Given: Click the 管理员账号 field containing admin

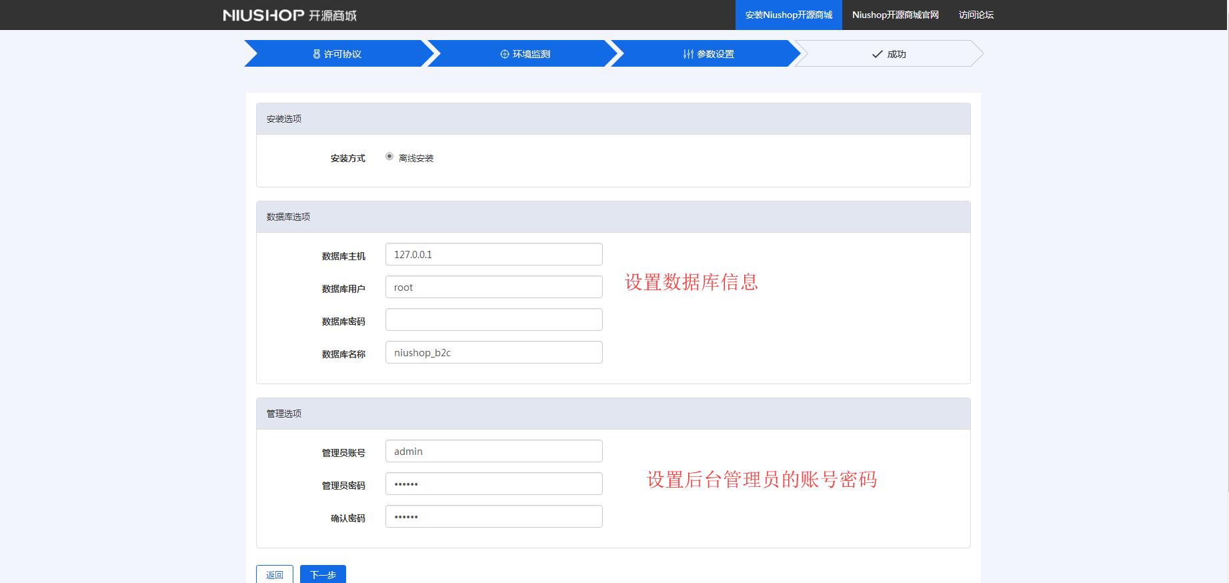Looking at the screenshot, I should [494, 451].
